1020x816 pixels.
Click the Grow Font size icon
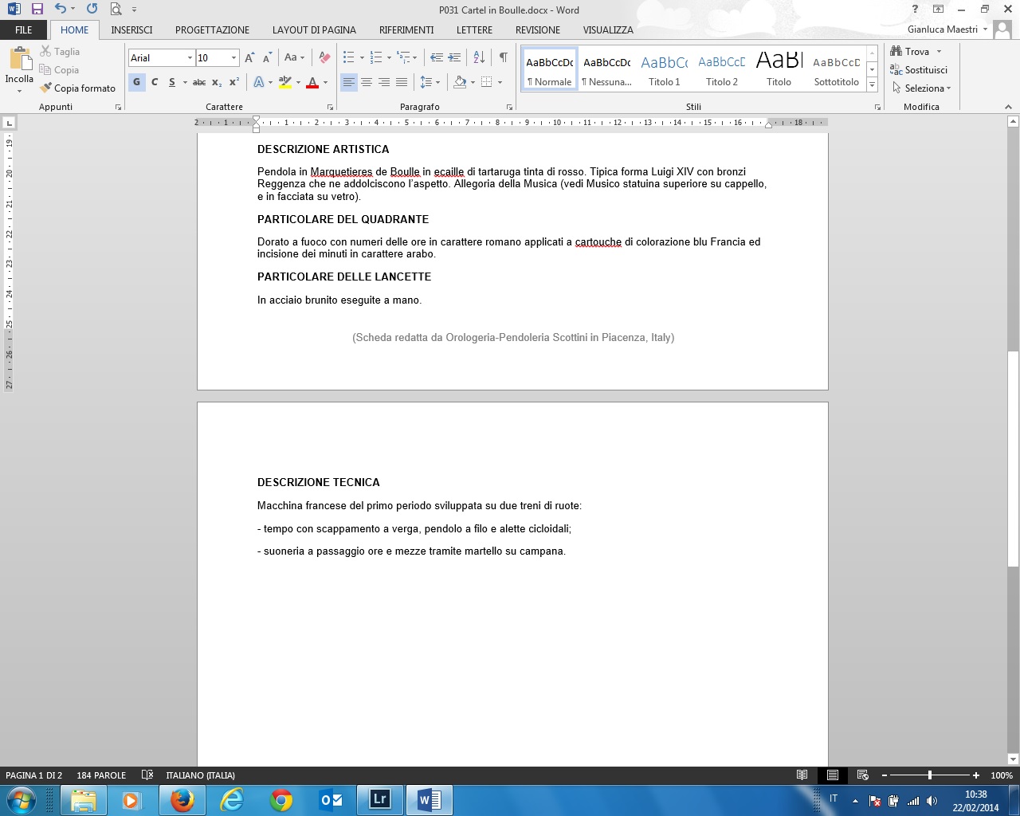249,57
